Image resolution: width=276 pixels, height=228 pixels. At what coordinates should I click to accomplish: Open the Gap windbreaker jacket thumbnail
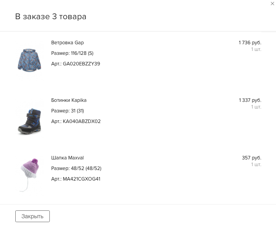[x=29, y=60]
